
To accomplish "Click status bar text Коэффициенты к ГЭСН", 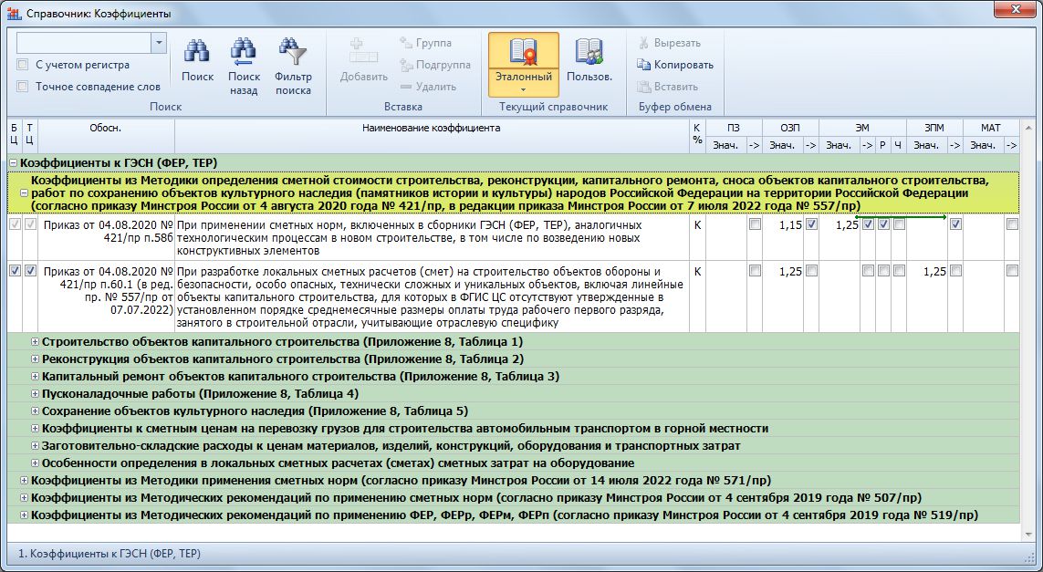I will 110,554.
